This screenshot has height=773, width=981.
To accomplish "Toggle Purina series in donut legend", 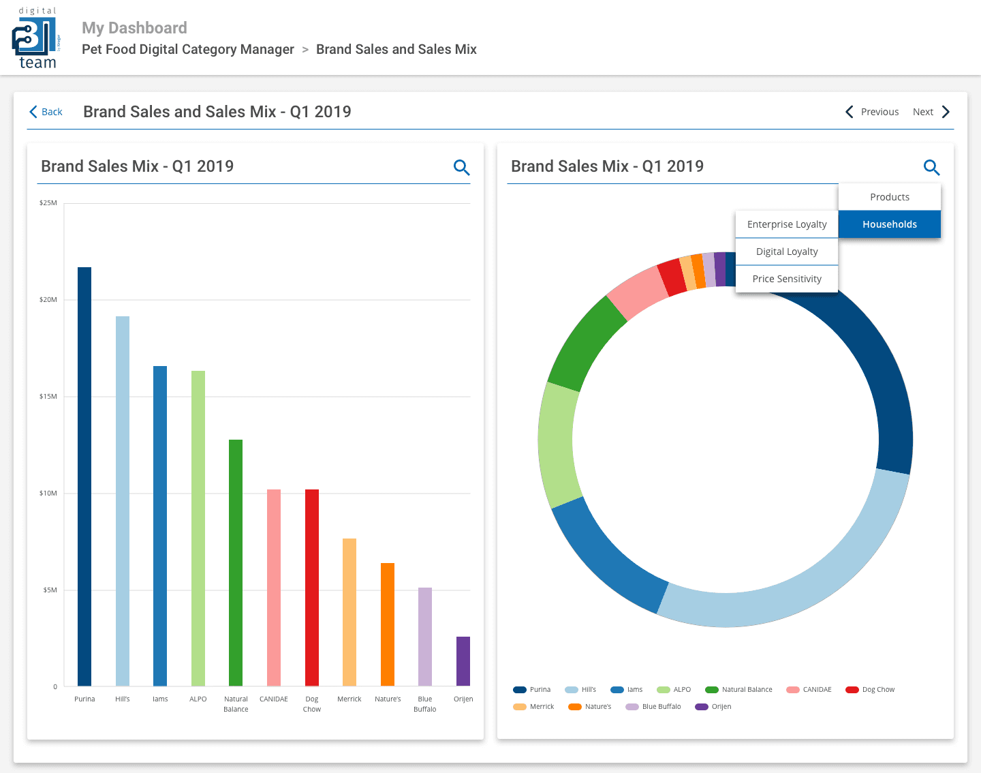I will [x=532, y=690].
